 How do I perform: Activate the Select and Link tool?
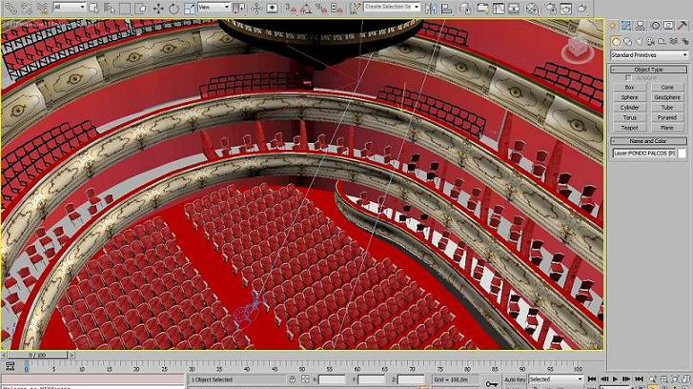coord(10,8)
